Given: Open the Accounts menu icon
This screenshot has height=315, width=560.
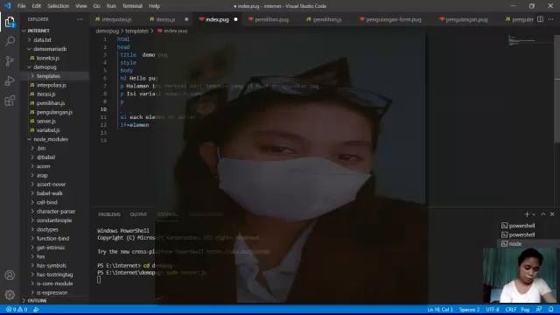Looking at the screenshot, I should click(x=10, y=275).
